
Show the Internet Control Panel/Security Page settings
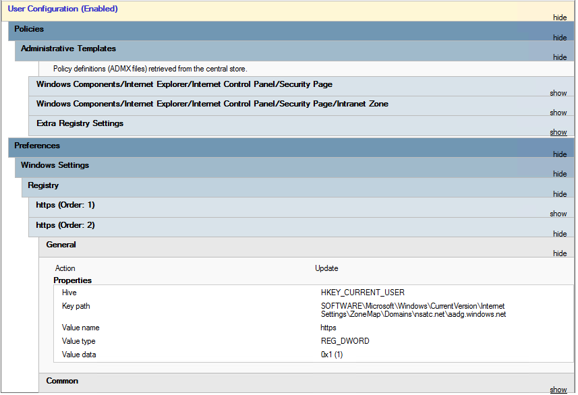pyautogui.click(x=558, y=93)
